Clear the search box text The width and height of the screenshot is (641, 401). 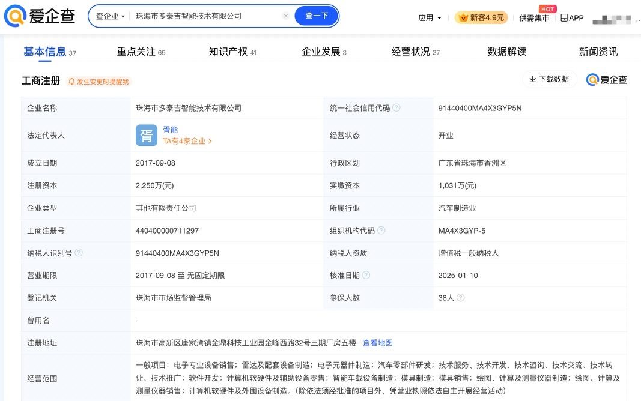click(286, 16)
